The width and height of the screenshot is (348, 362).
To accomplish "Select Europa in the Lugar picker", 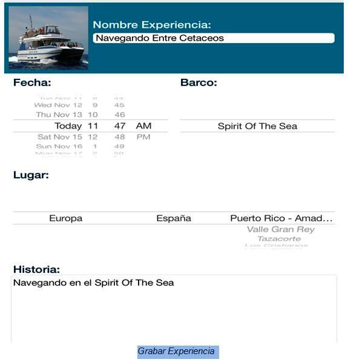I will point(66,218).
